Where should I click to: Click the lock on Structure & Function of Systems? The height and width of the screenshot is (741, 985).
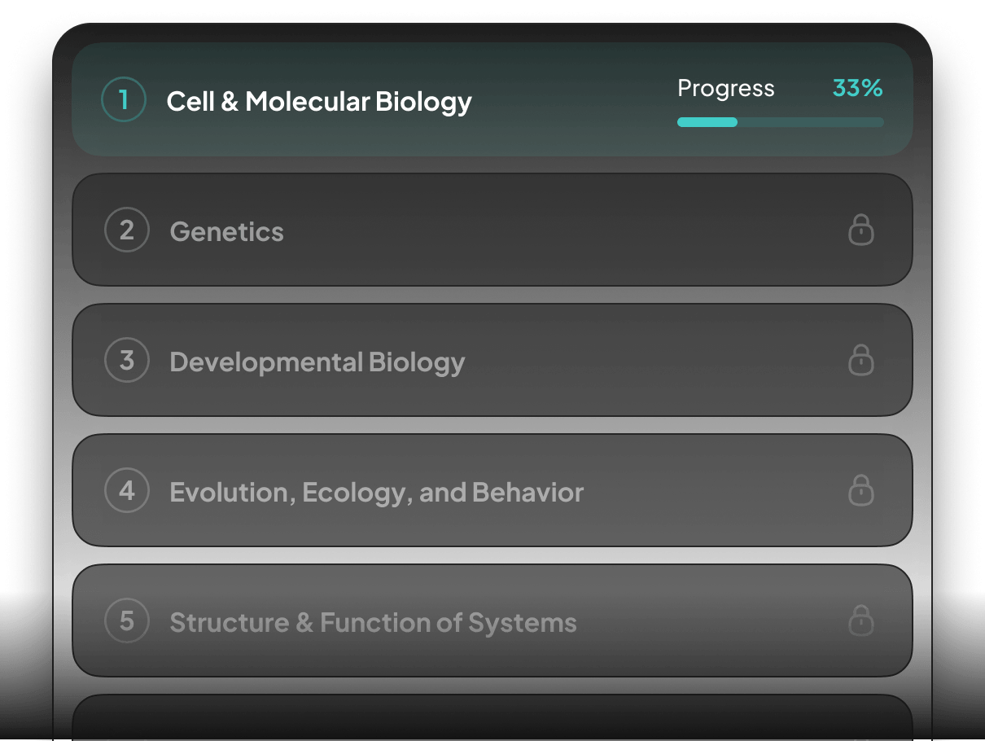[861, 620]
